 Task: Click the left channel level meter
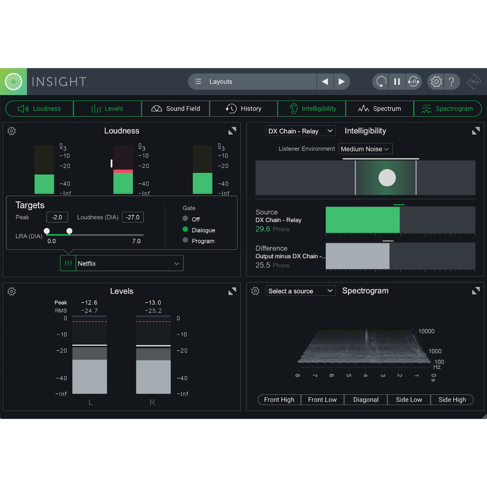(89, 355)
